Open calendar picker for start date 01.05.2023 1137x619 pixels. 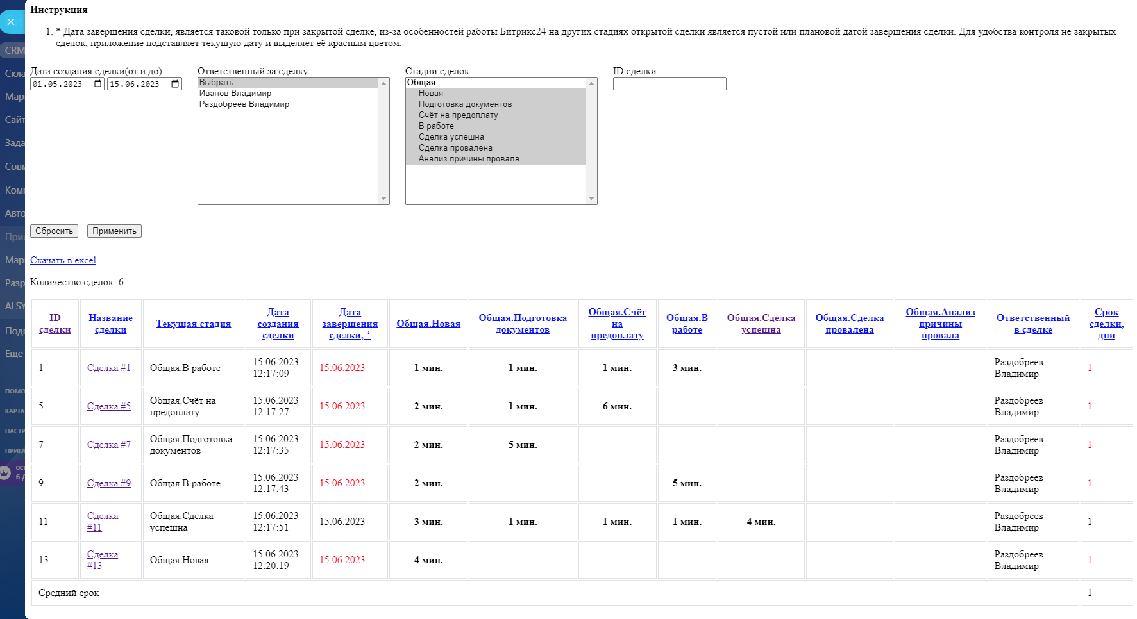[x=97, y=84]
